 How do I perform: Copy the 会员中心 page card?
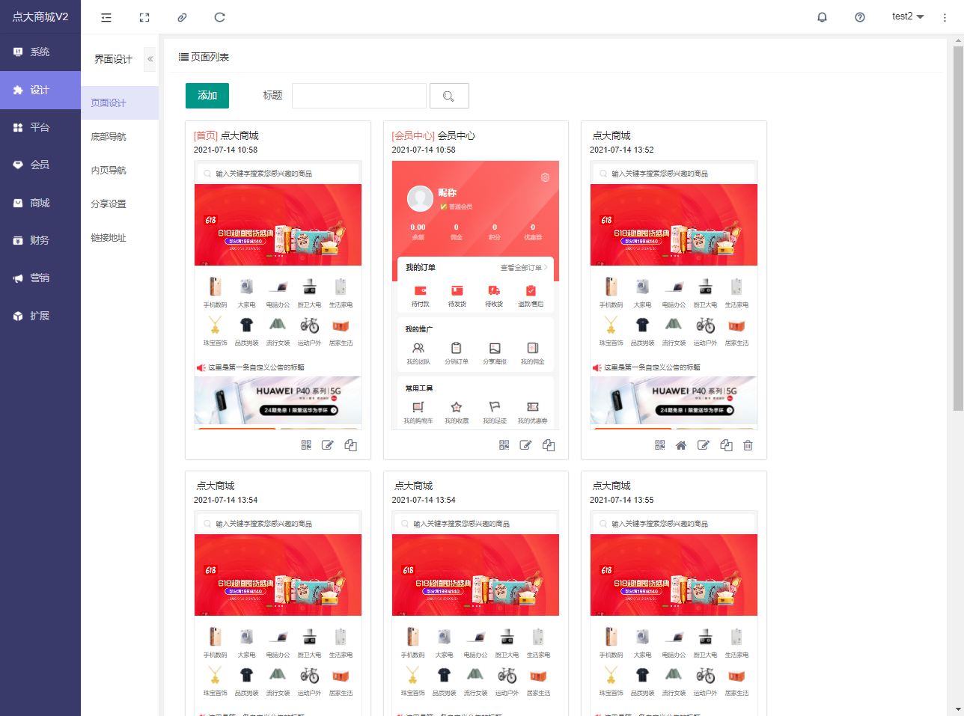tap(549, 445)
